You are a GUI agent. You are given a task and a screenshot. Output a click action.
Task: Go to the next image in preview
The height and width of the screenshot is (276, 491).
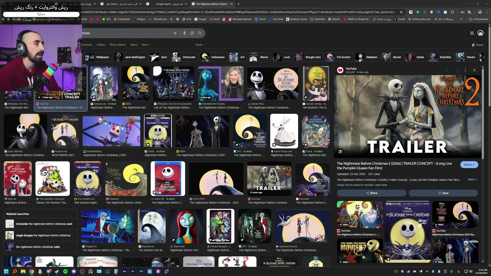tap(456, 70)
